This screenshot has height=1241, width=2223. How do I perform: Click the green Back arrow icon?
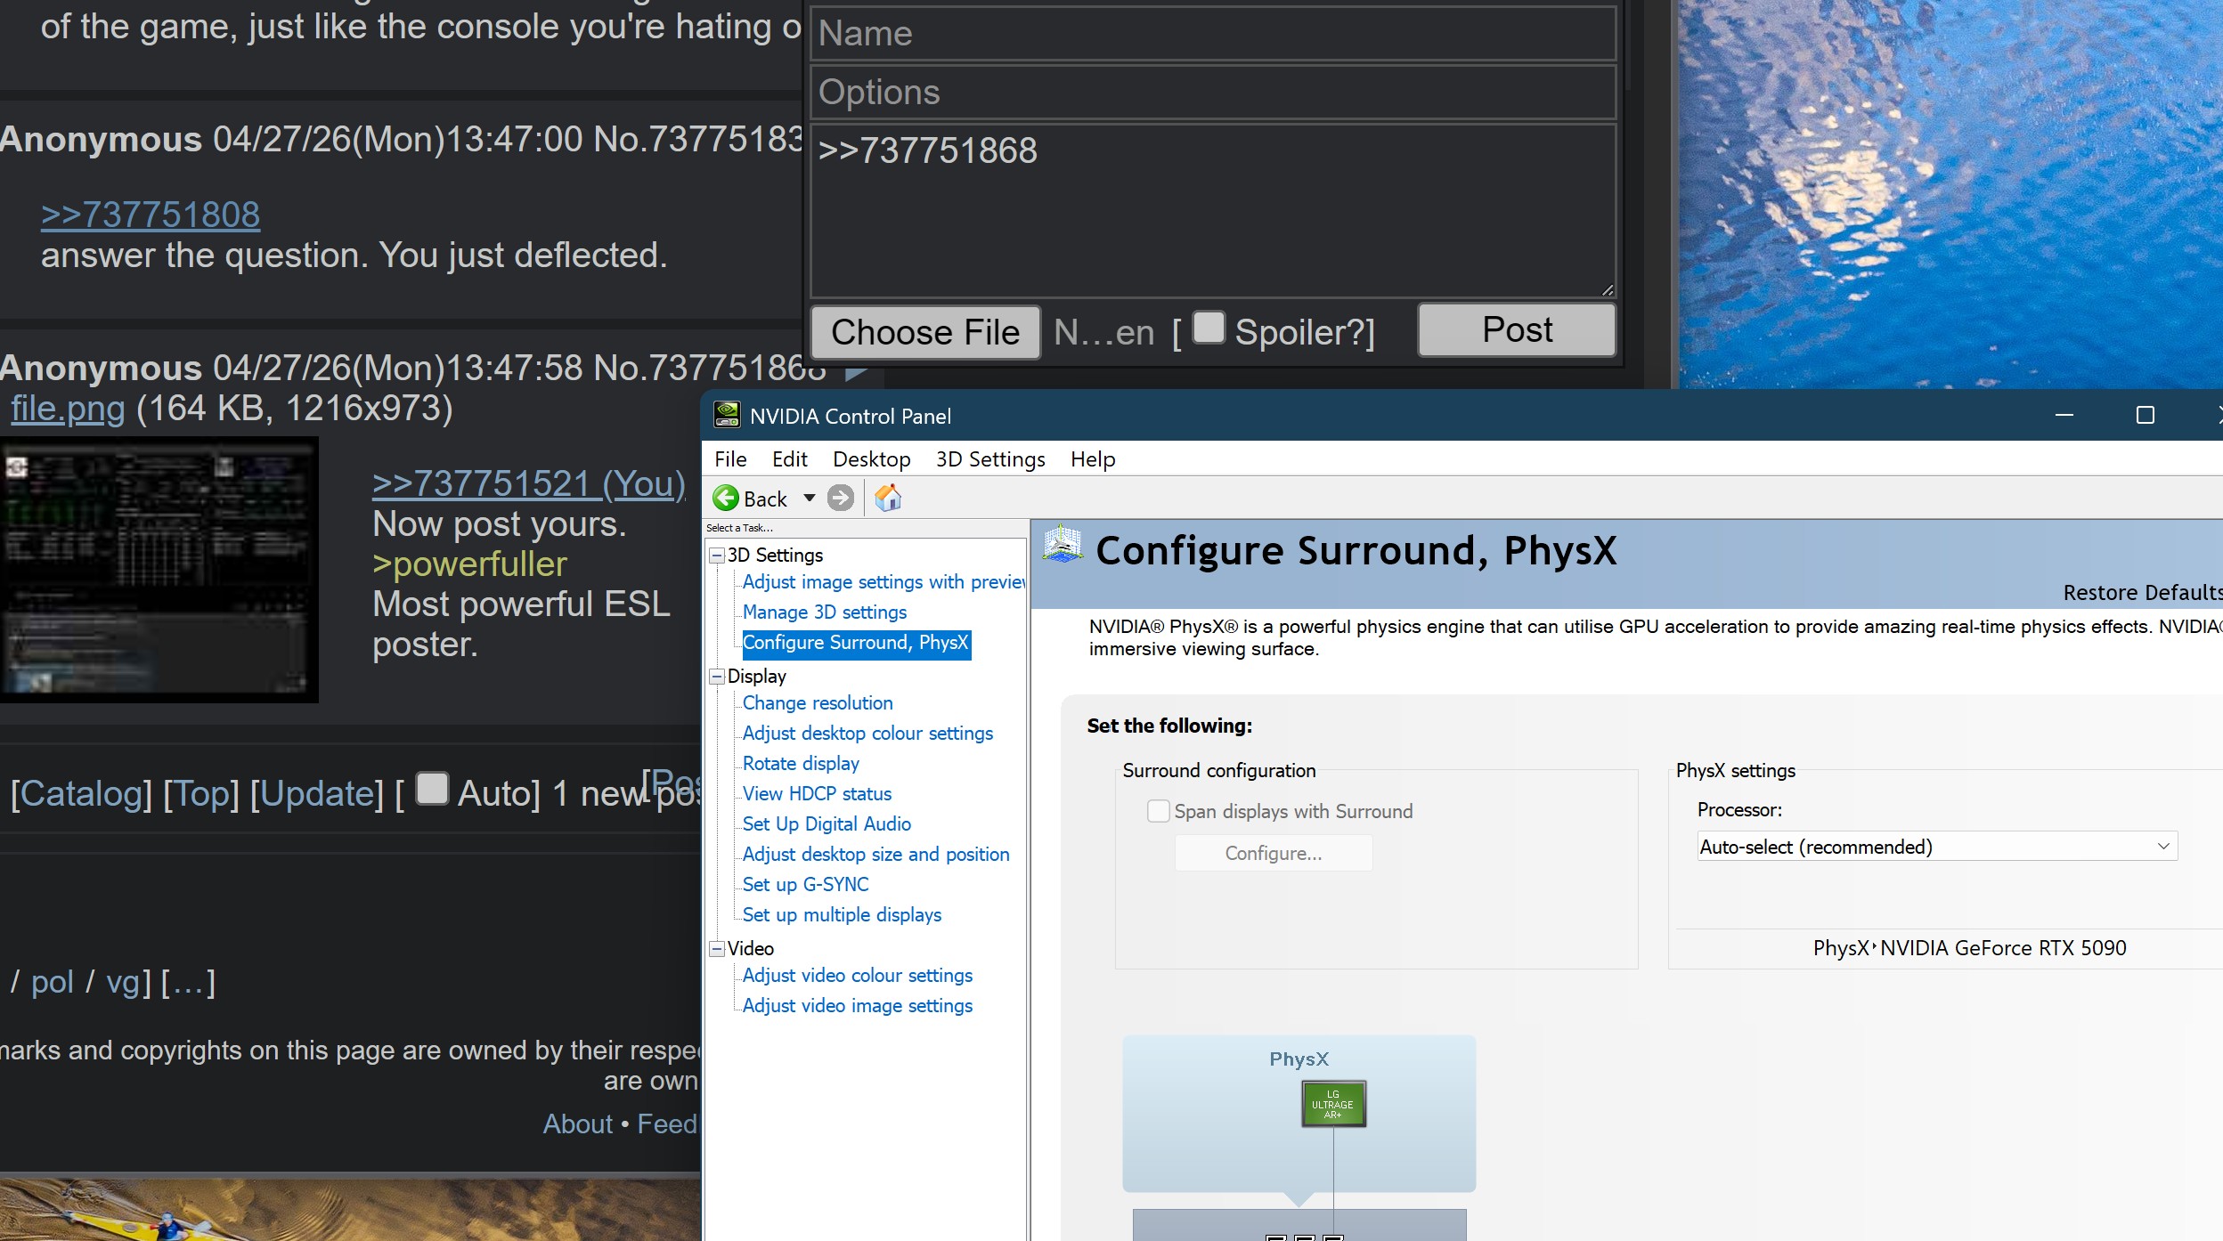point(726,499)
